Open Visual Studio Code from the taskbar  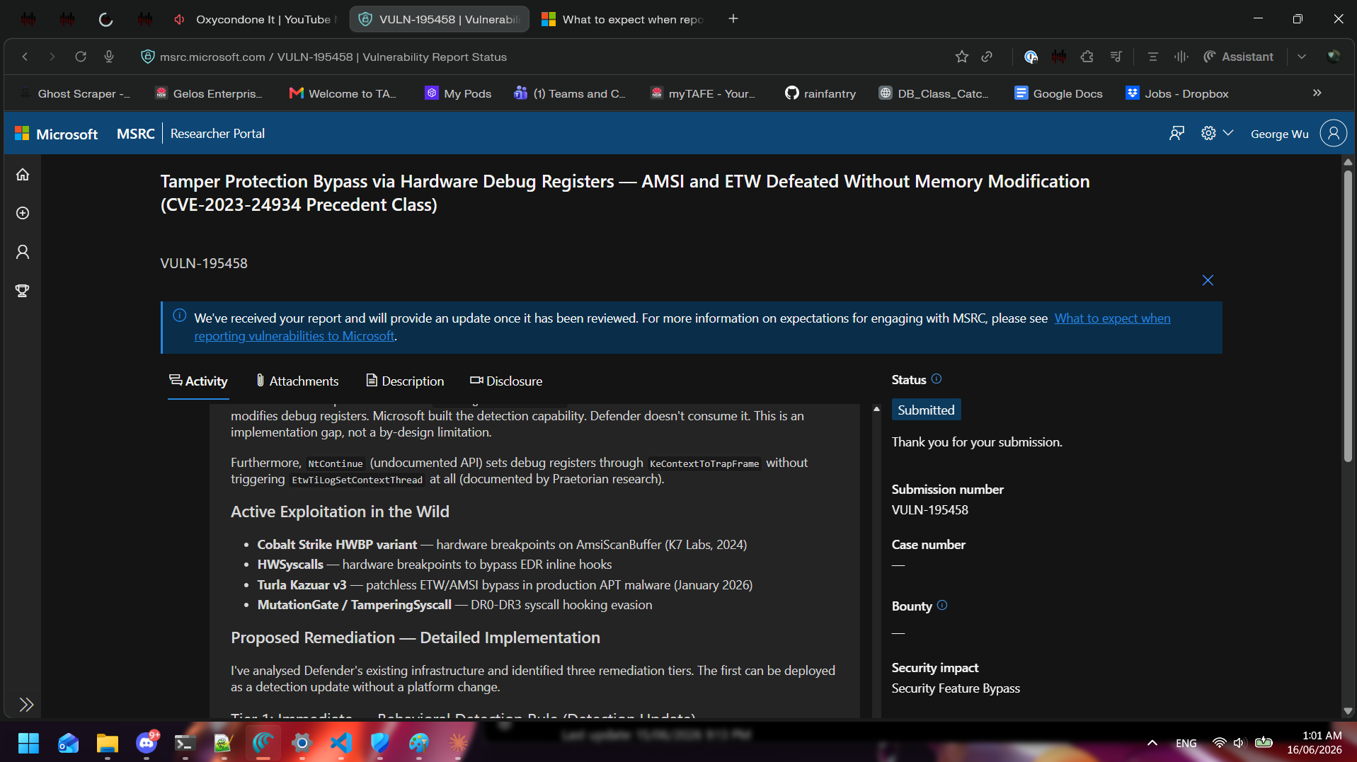tap(341, 743)
